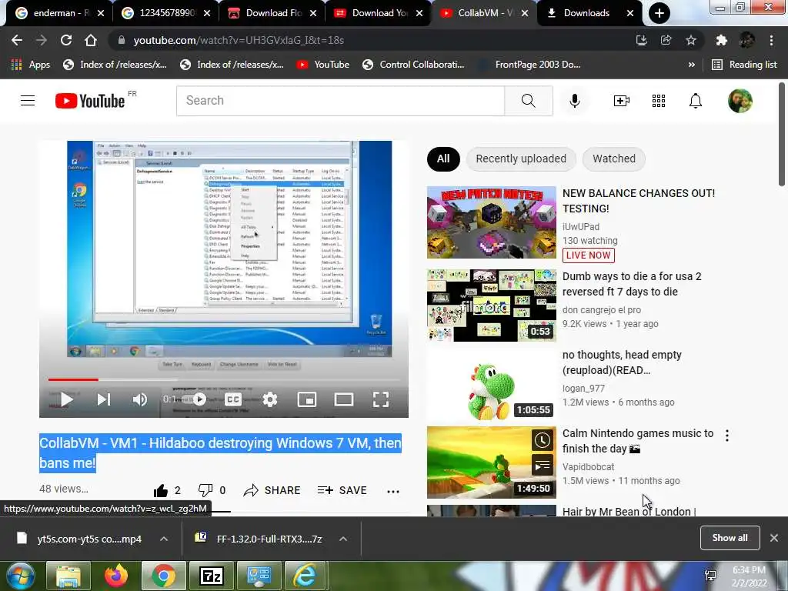Switch to miniplayer mode
The height and width of the screenshot is (591, 788).
pyautogui.click(x=306, y=399)
